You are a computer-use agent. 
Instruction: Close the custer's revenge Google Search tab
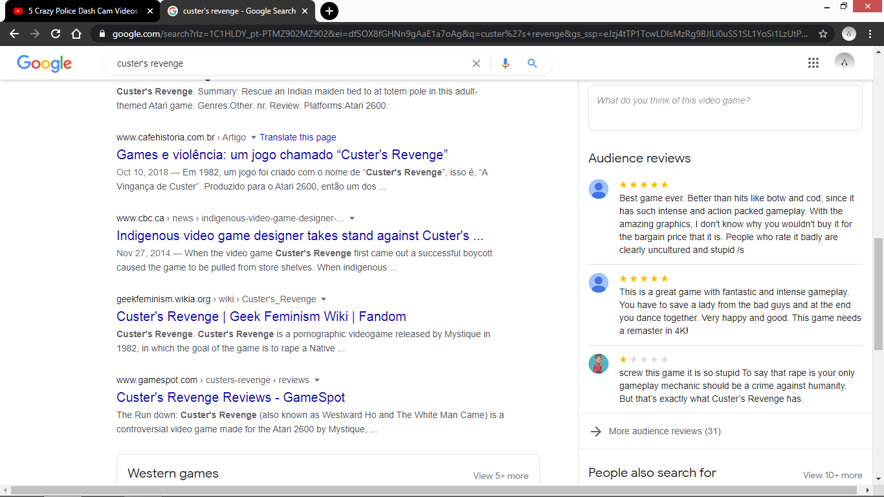(306, 11)
